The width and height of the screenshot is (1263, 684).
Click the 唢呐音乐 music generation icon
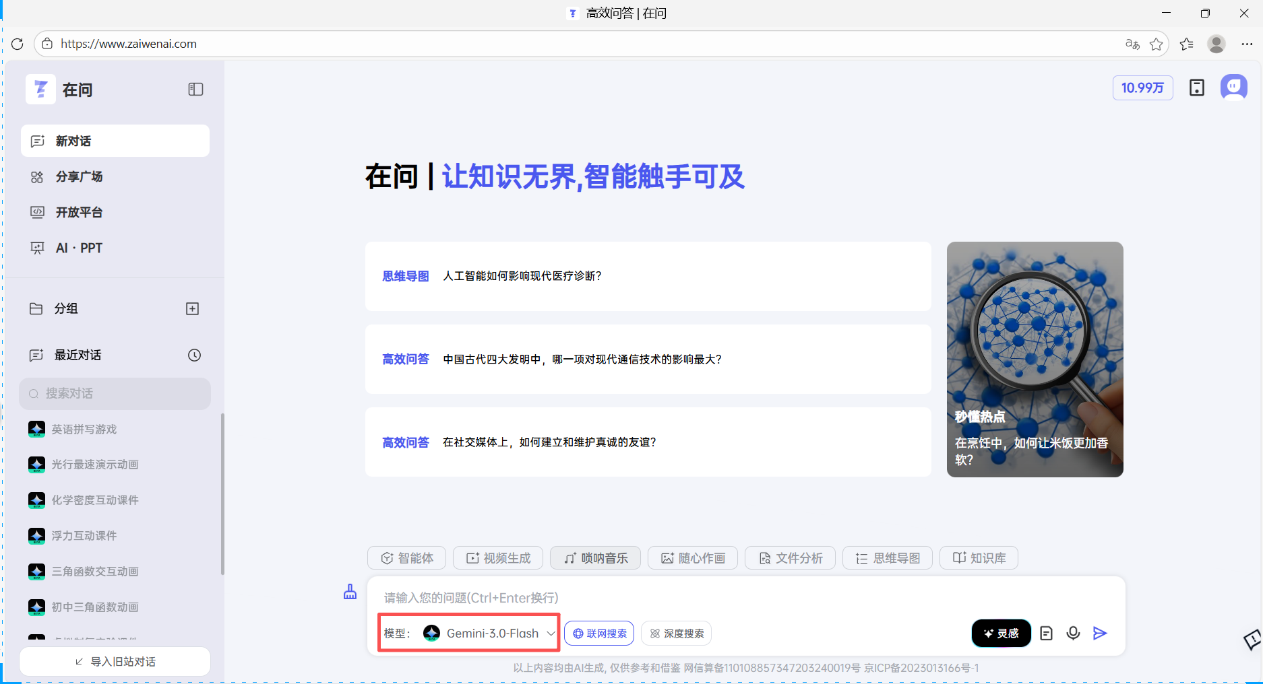tap(595, 557)
